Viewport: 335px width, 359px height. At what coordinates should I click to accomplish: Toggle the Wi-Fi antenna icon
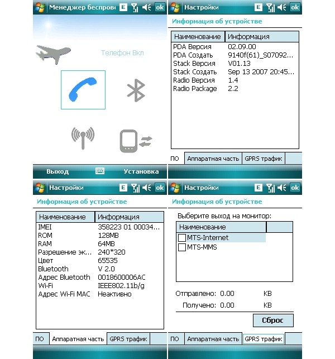(x=83, y=138)
